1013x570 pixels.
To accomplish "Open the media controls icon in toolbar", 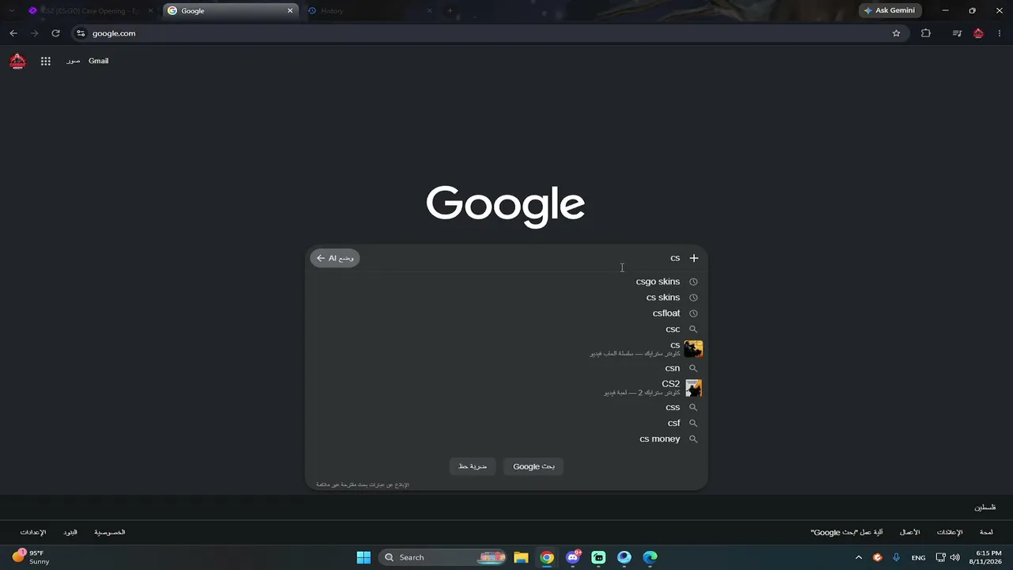I will (957, 33).
